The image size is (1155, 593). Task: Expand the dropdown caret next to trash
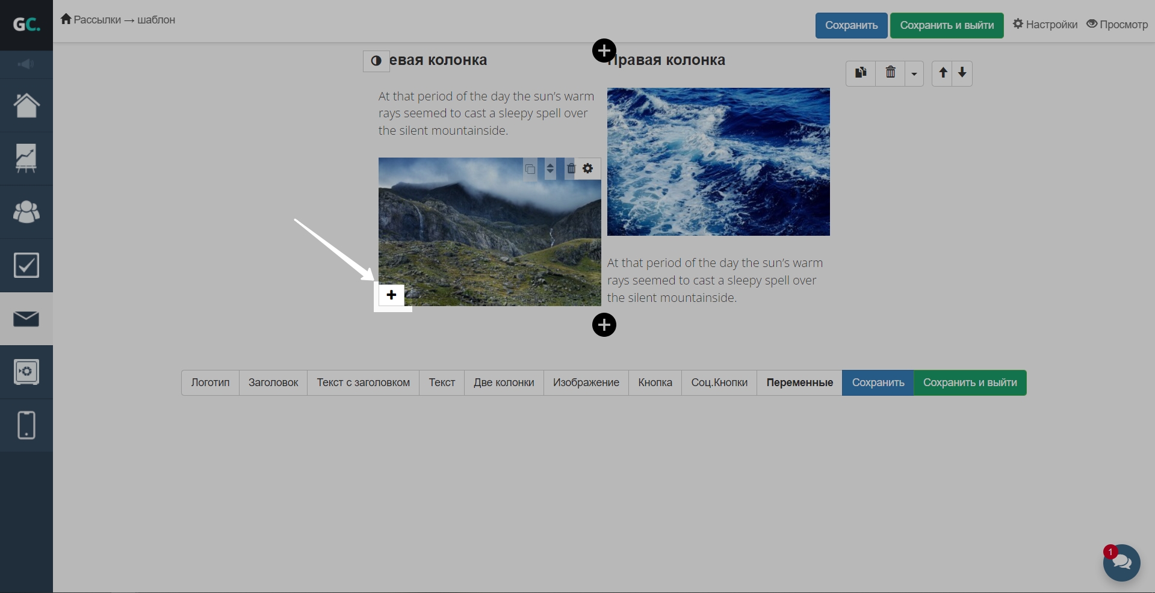pos(914,74)
